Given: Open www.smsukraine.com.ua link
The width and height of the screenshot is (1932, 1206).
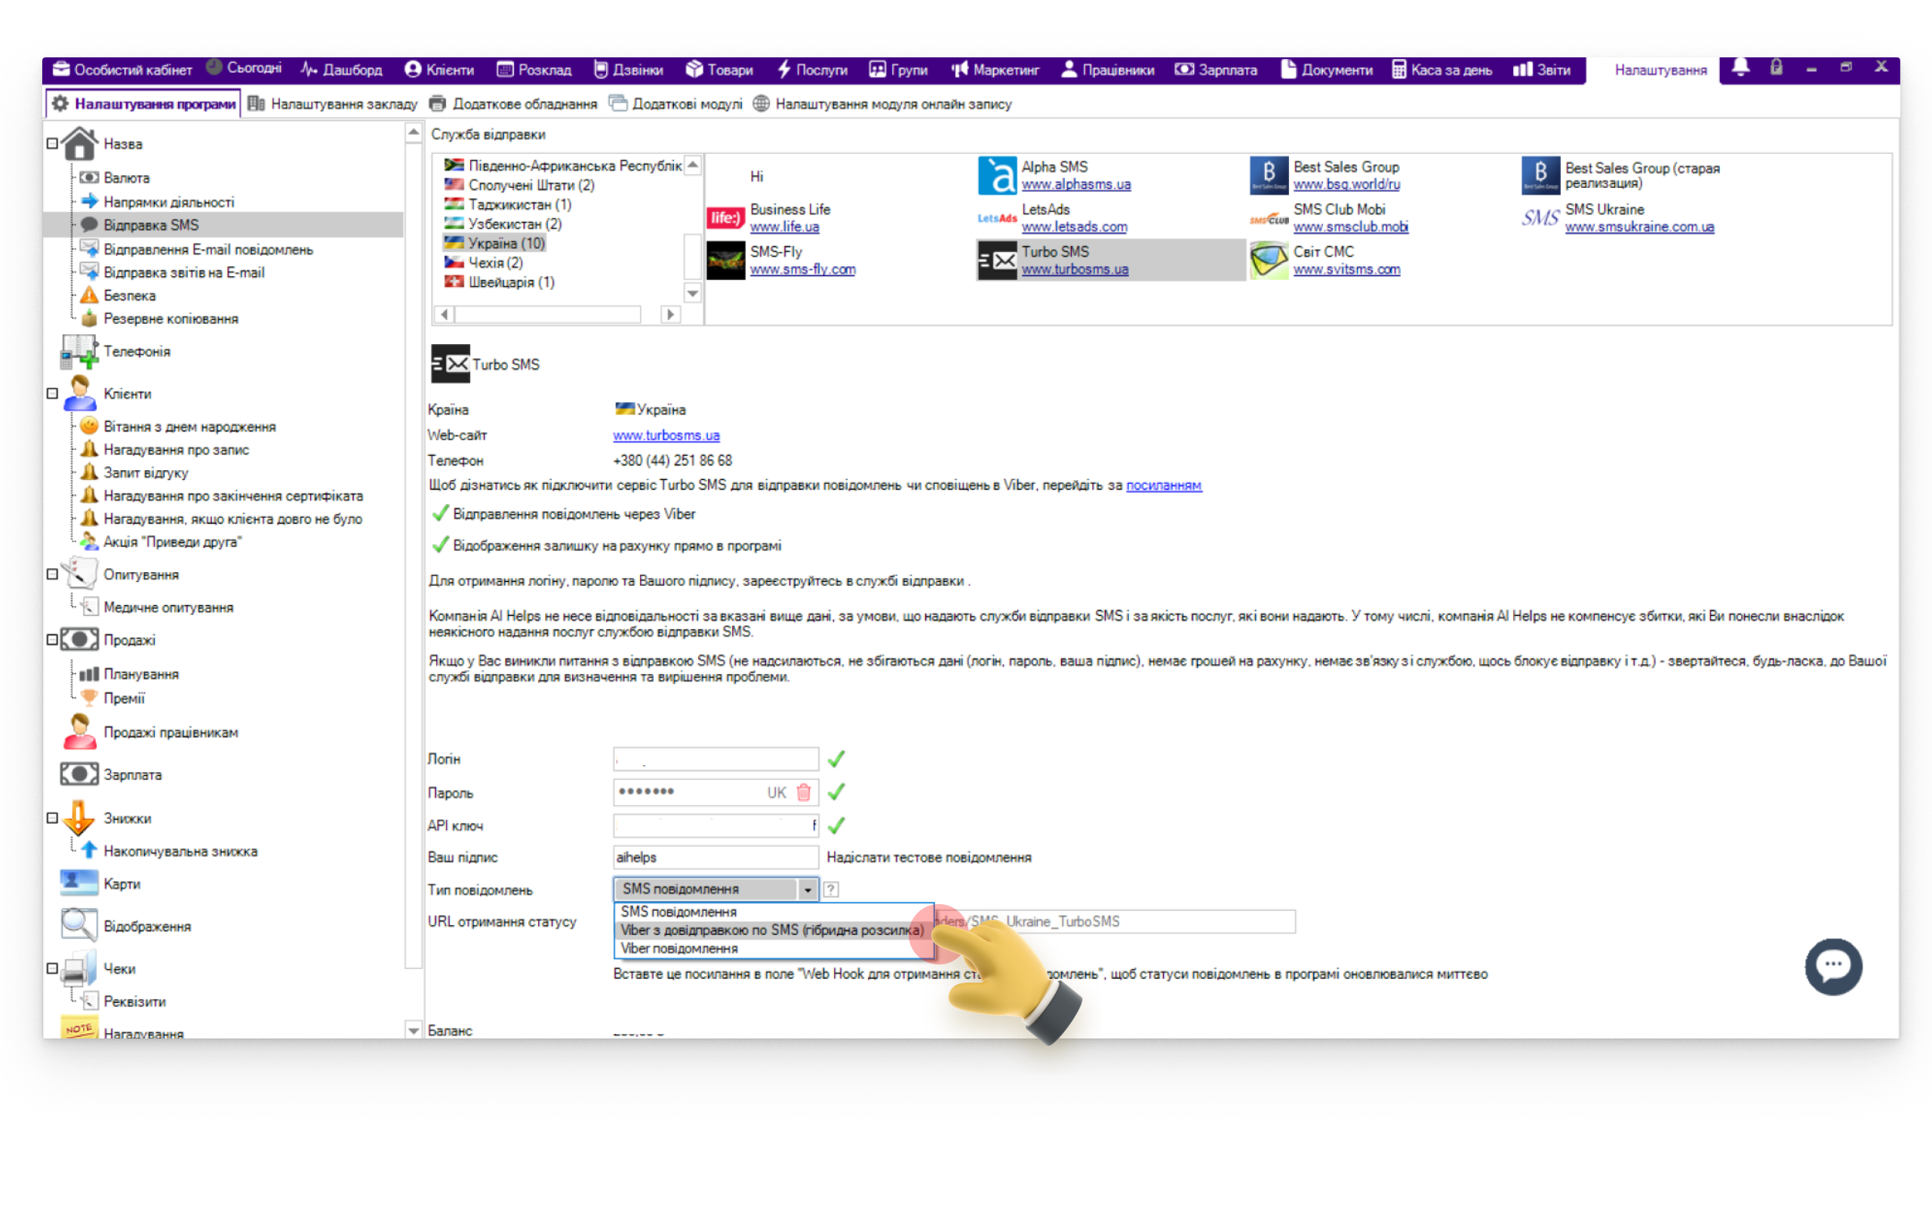Looking at the screenshot, I should point(1638,226).
